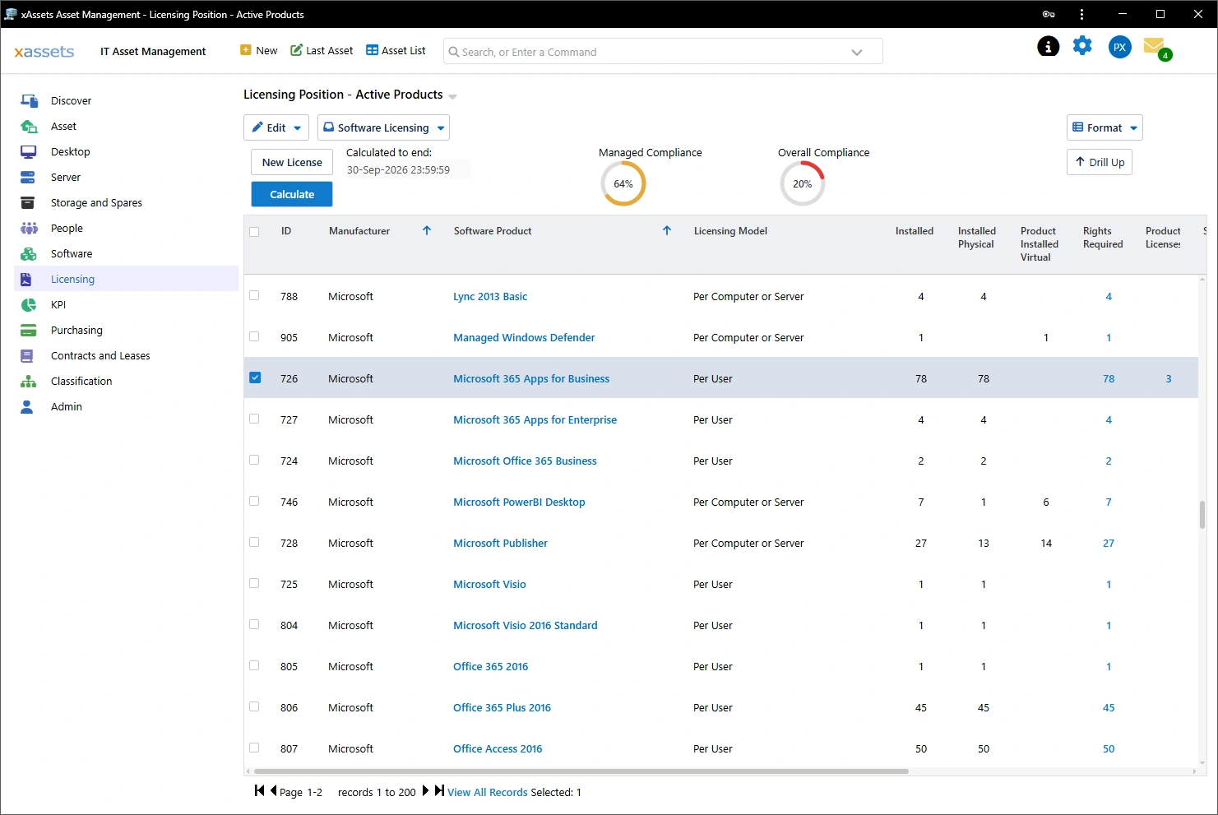Toggle the select-all header checkbox
1218x815 pixels.
(254, 232)
